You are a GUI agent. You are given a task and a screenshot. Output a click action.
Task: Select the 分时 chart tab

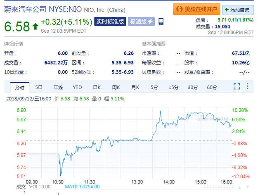pyautogui.click(x=20, y=88)
